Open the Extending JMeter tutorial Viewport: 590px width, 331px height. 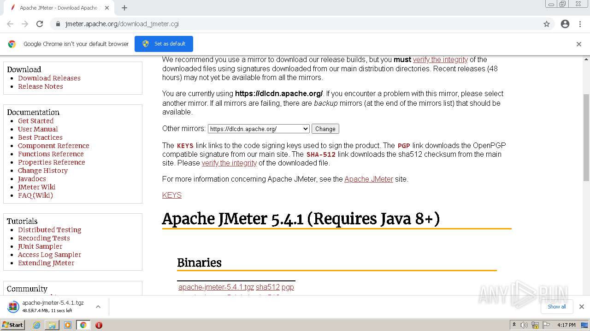pyautogui.click(x=46, y=263)
